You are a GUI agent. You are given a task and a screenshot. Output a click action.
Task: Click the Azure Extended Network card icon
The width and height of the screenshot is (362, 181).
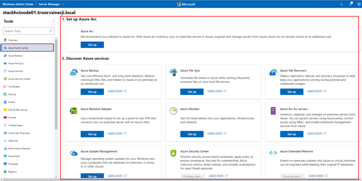pyautogui.click(x=273, y=153)
